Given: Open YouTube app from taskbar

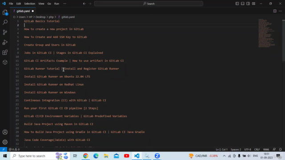Looking at the screenshot, I should 126,156.
